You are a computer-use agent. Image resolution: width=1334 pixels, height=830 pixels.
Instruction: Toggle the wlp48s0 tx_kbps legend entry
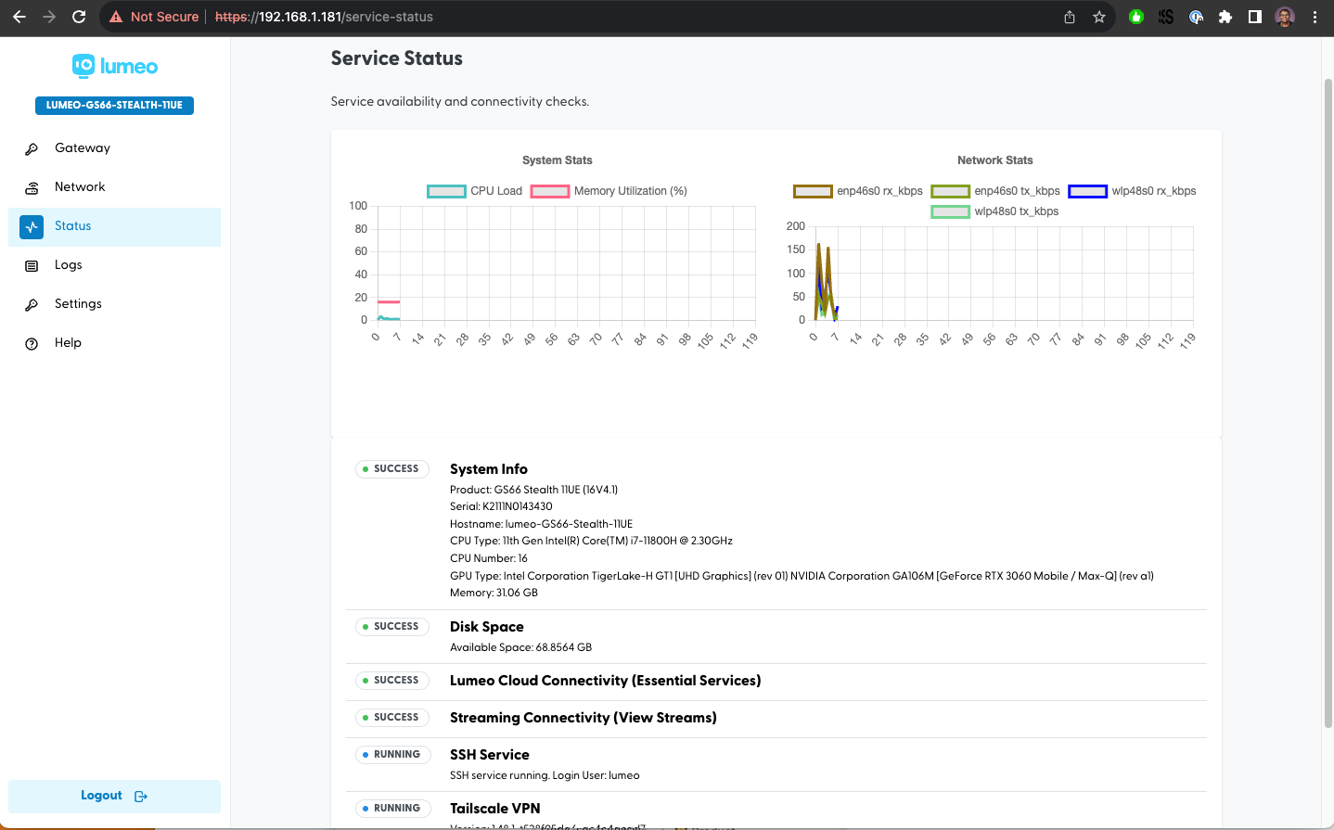coord(994,211)
